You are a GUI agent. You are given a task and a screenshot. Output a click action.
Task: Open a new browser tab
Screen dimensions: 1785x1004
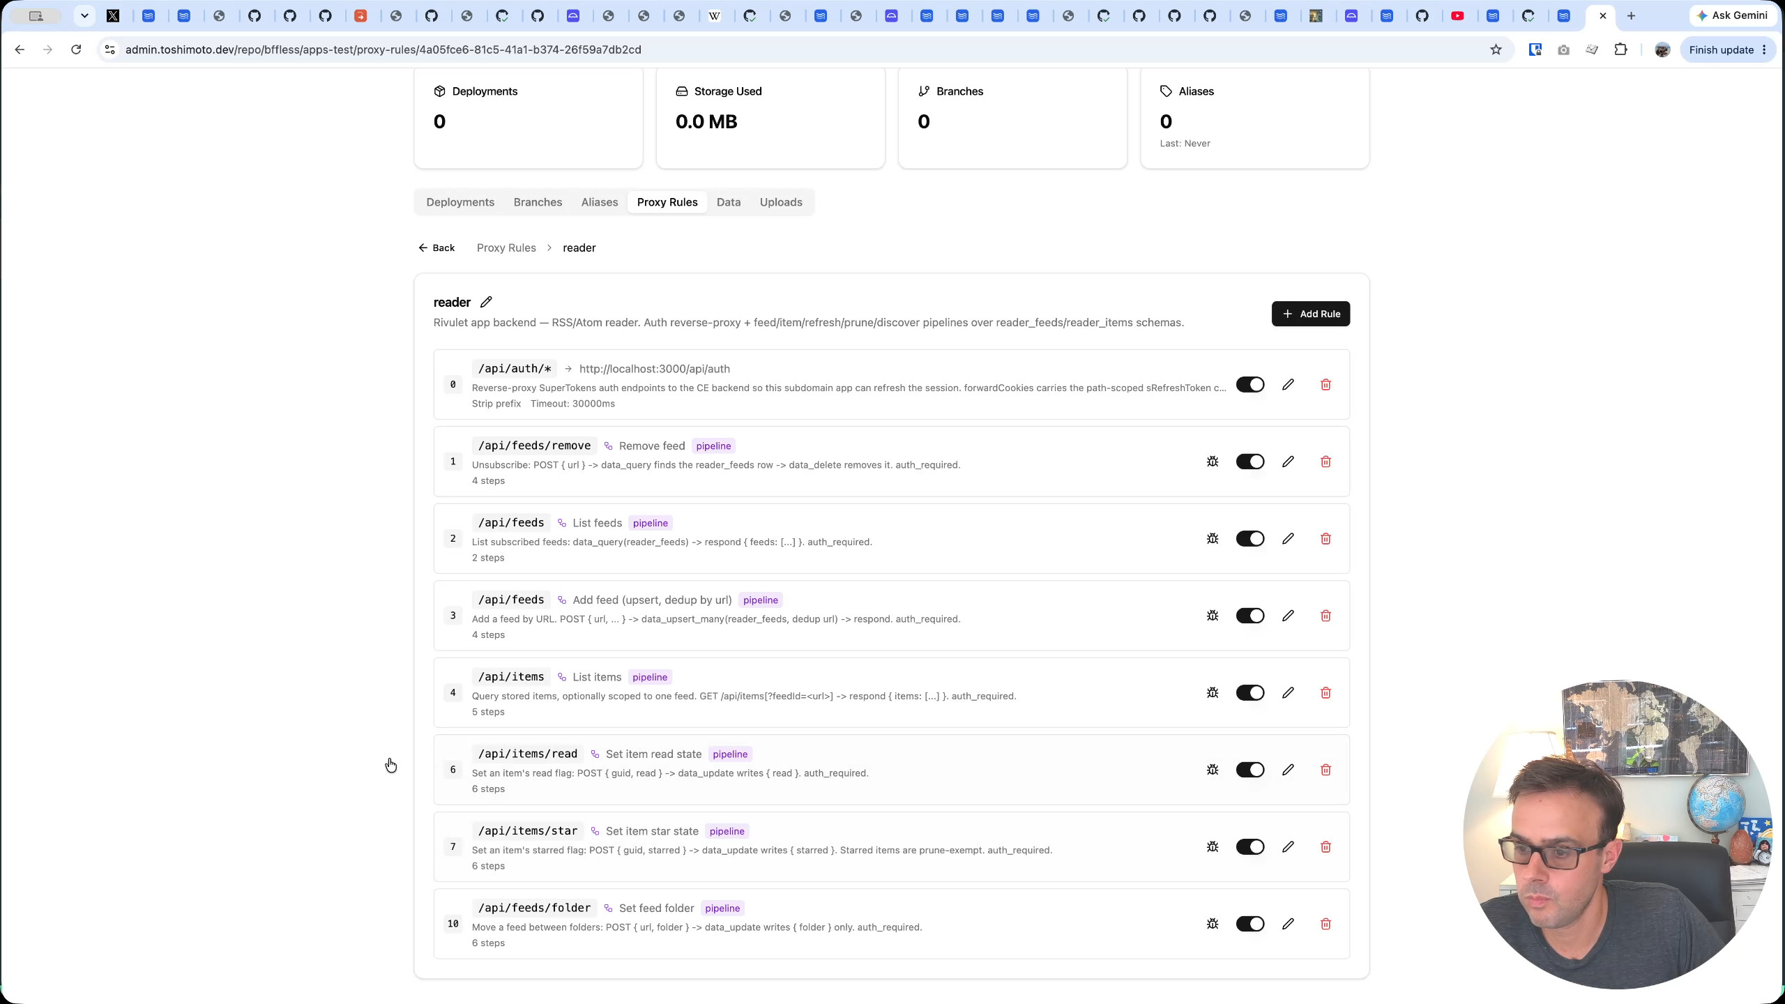(1631, 15)
